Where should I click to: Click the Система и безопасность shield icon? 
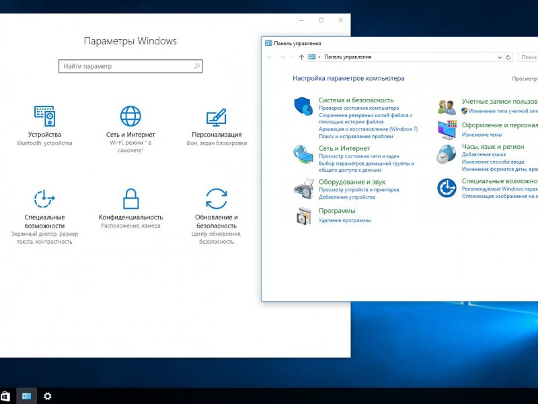coord(303,106)
